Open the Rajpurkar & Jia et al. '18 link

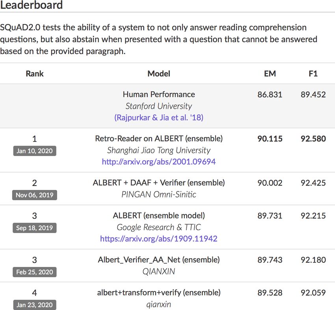click(x=159, y=118)
